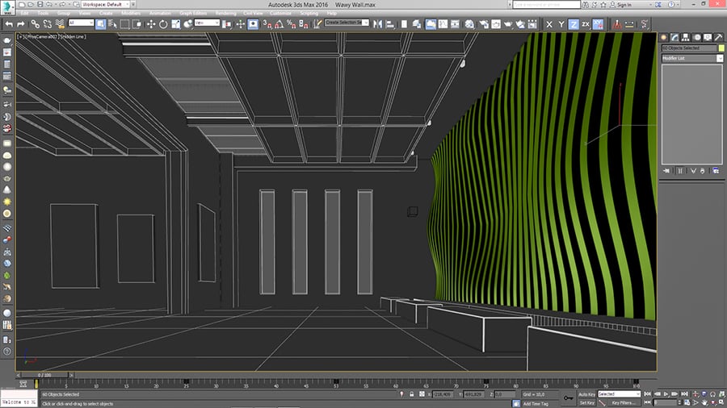Click Sign In link in title bar
Viewport: 727px width, 408px height.
pos(624,5)
